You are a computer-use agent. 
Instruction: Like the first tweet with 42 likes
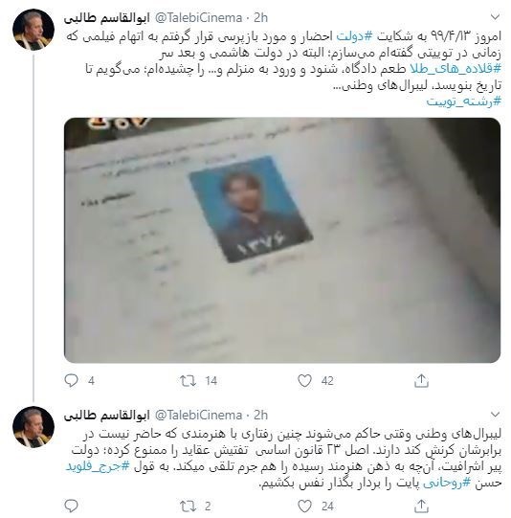point(304,380)
